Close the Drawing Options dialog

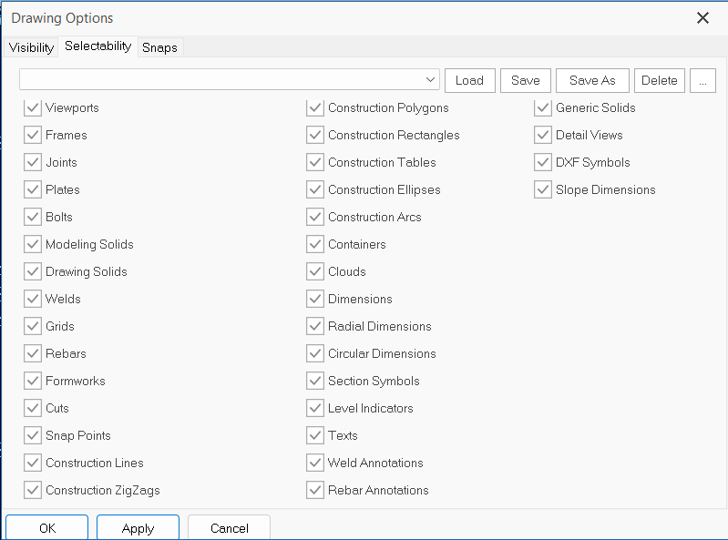(x=702, y=18)
